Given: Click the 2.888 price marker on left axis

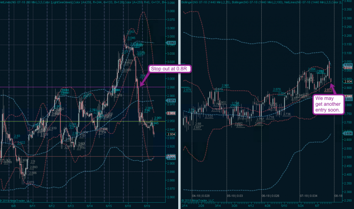Looking at the screenshot, I should (x=171, y=156).
